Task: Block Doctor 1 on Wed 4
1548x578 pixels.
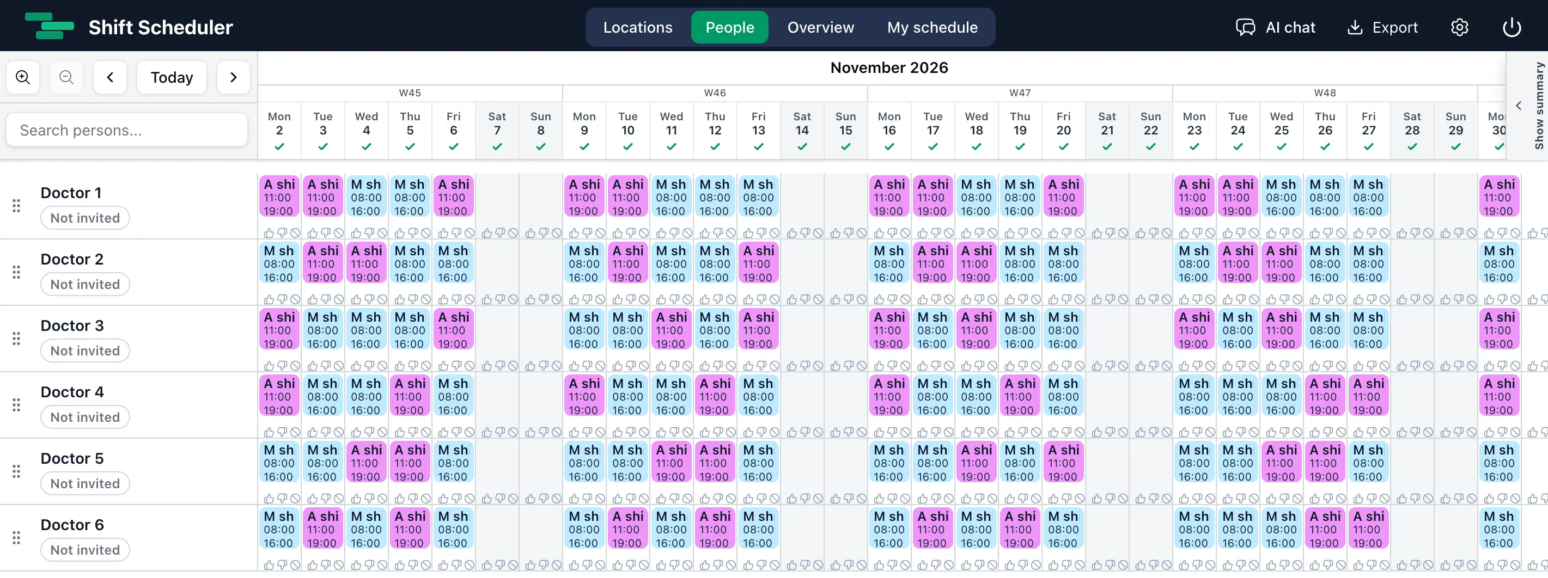Action: [382, 233]
